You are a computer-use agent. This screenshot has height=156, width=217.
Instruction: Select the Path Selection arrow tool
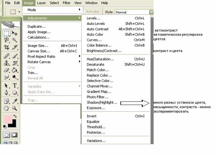tap(6, 85)
